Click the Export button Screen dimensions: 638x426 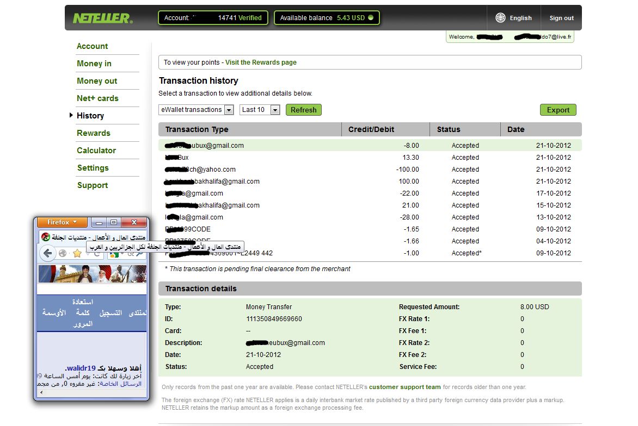coord(559,110)
